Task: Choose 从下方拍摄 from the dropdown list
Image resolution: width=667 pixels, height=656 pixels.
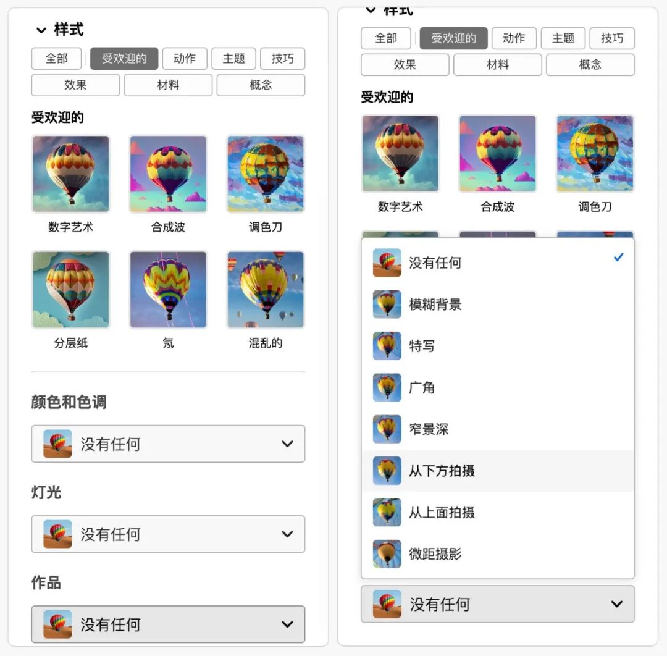Action: click(x=497, y=471)
